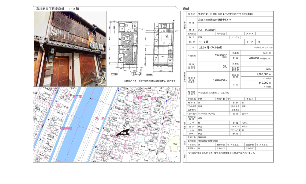Image resolution: width=306 pixels, height=184 pixels.
Task: Click the 利用可能時間 value 相談
Action: [200, 118]
